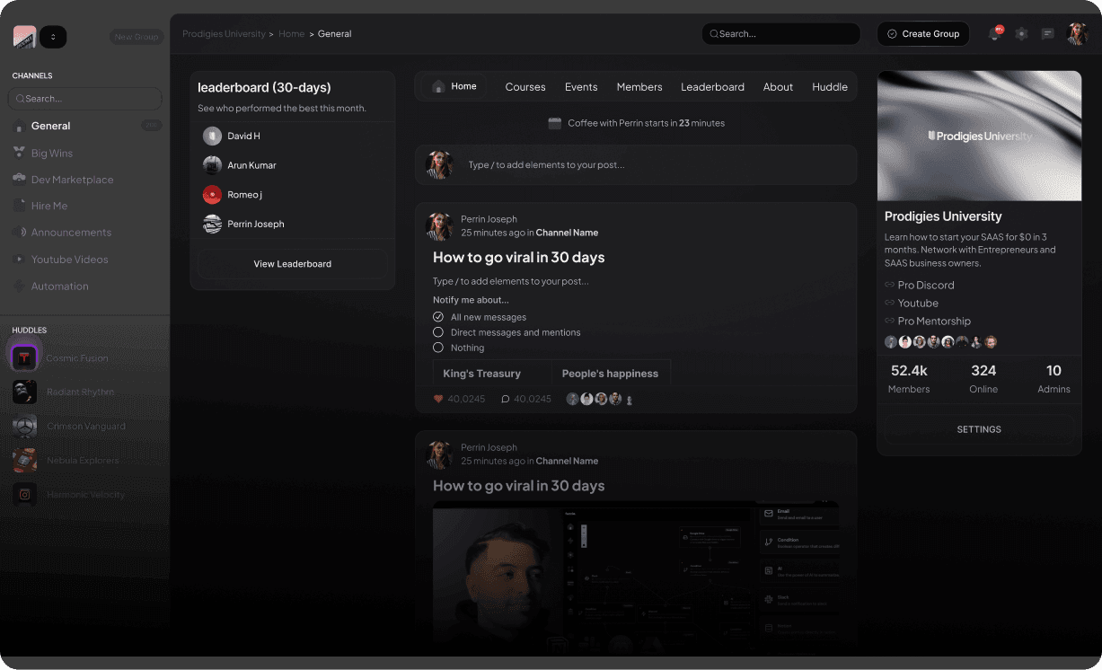Viewport: 1102px width, 670px height.
Task: Click the calendar icon beside Coffee with Perrin
Action: click(555, 123)
